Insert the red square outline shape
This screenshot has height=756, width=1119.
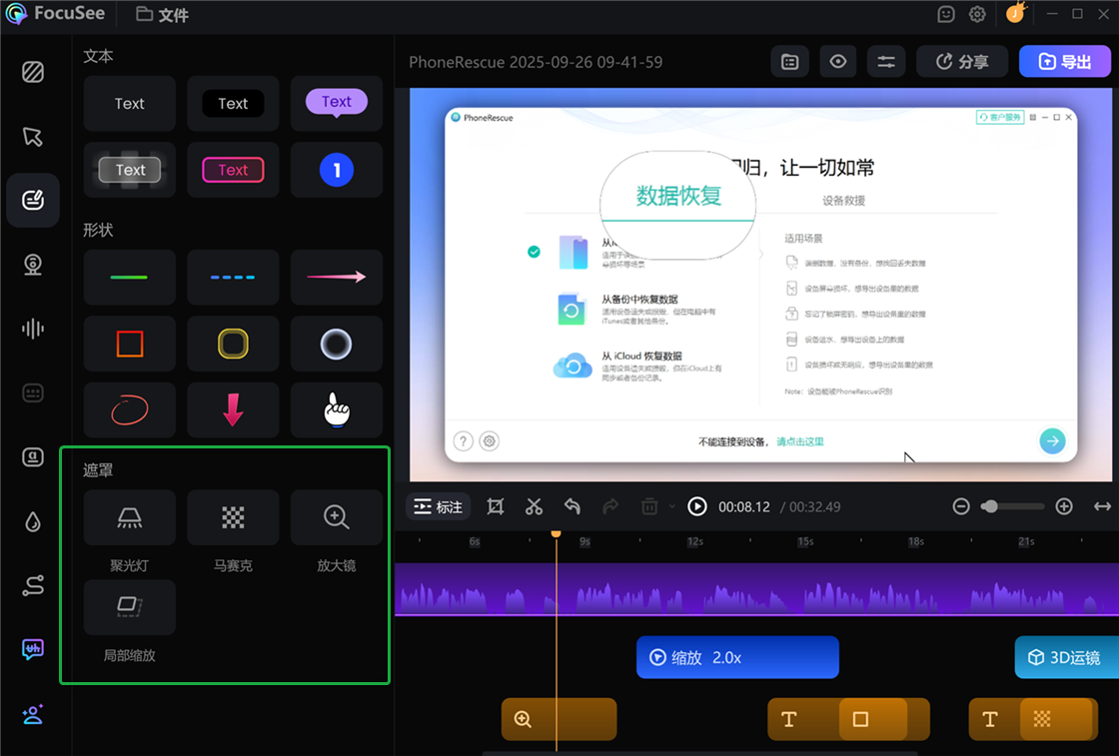click(x=129, y=344)
